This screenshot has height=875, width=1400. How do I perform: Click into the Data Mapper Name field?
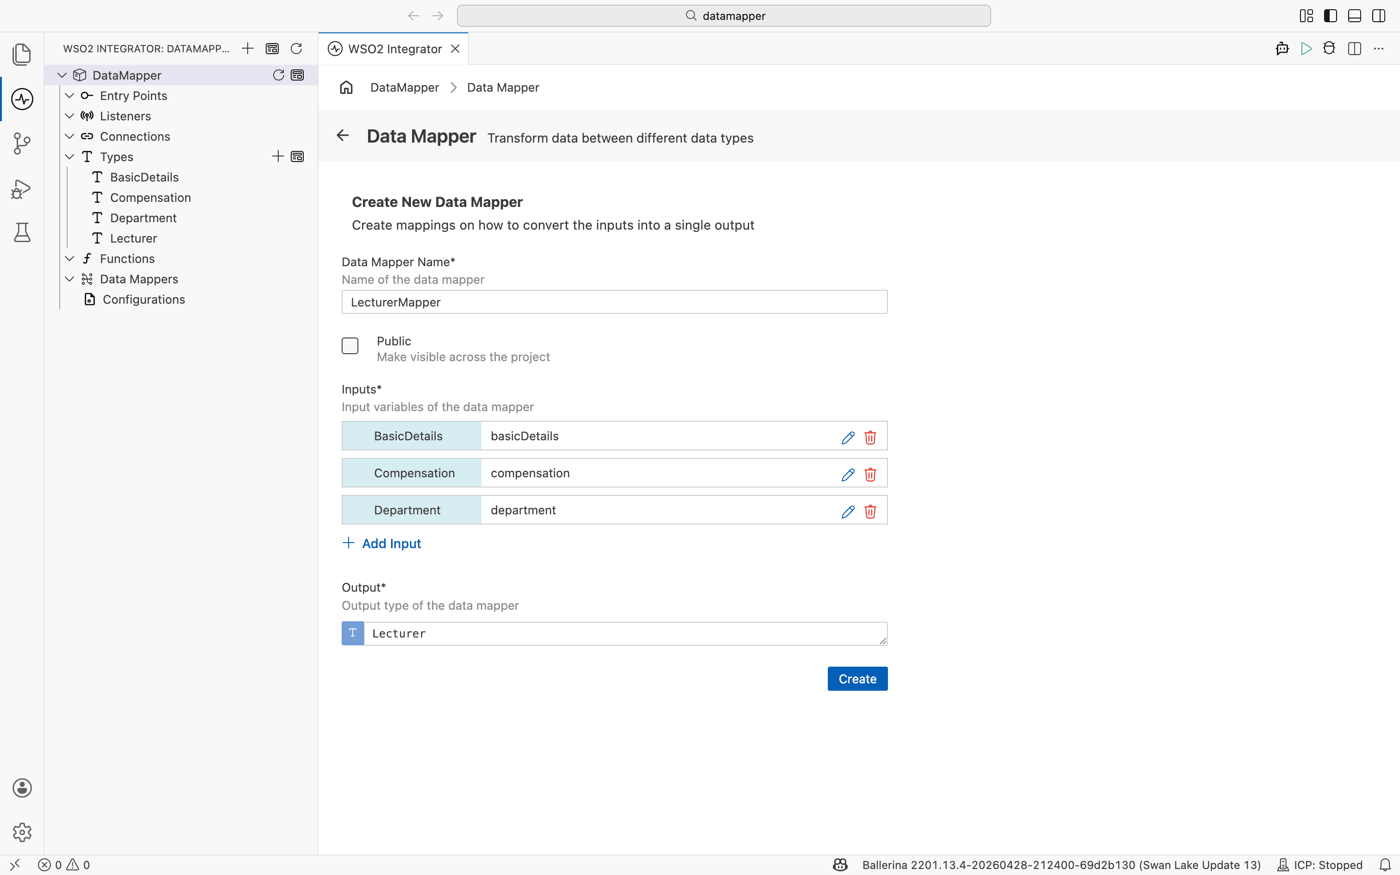pos(614,302)
